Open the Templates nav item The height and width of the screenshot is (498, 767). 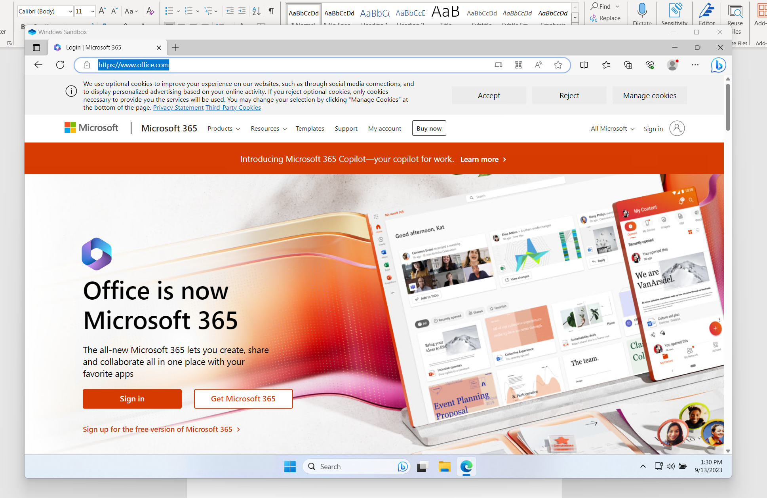[310, 129]
